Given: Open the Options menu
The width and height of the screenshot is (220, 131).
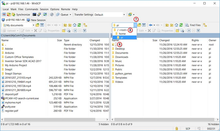Looking at the screenshot, I should 55,9.
